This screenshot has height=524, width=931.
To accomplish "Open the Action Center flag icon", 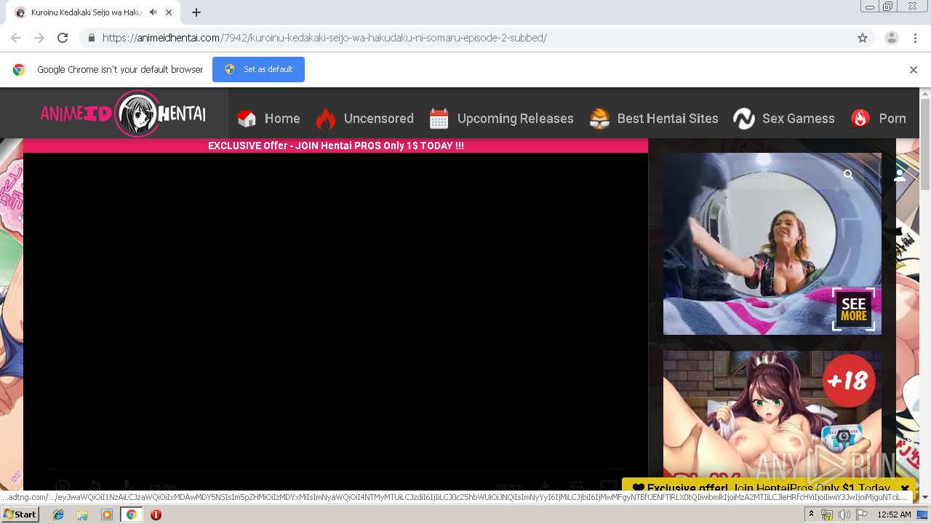I will point(861,515).
